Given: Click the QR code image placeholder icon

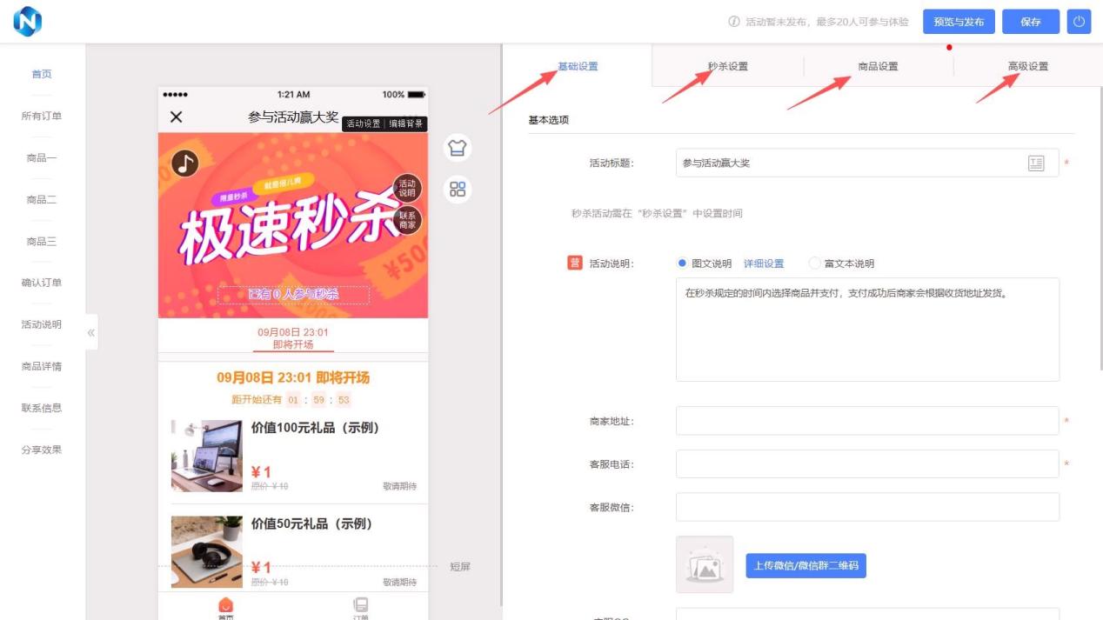Looking at the screenshot, I should coord(706,565).
